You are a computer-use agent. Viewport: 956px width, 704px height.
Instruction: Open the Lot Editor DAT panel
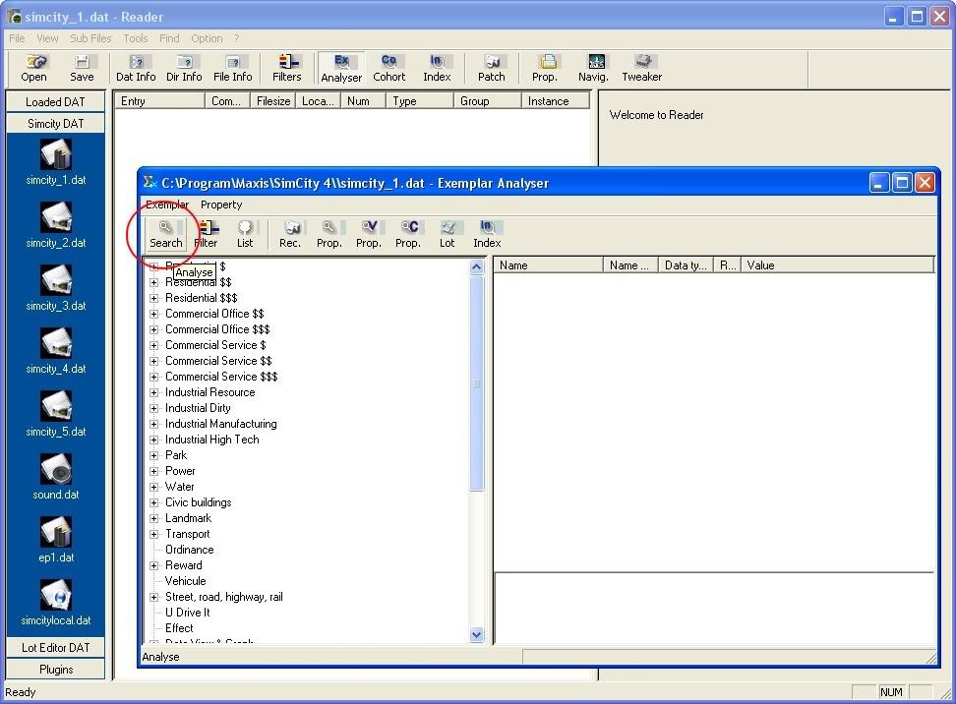[55, 647]
